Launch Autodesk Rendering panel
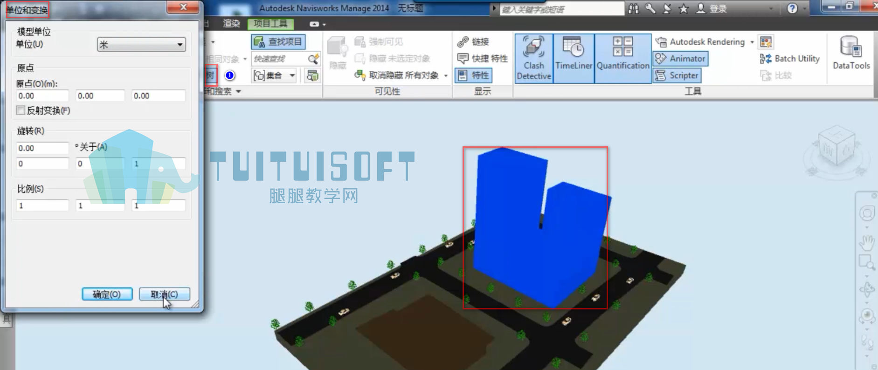Screen dimensions: 878x370 pyautogui.click(x=700, y=42)
